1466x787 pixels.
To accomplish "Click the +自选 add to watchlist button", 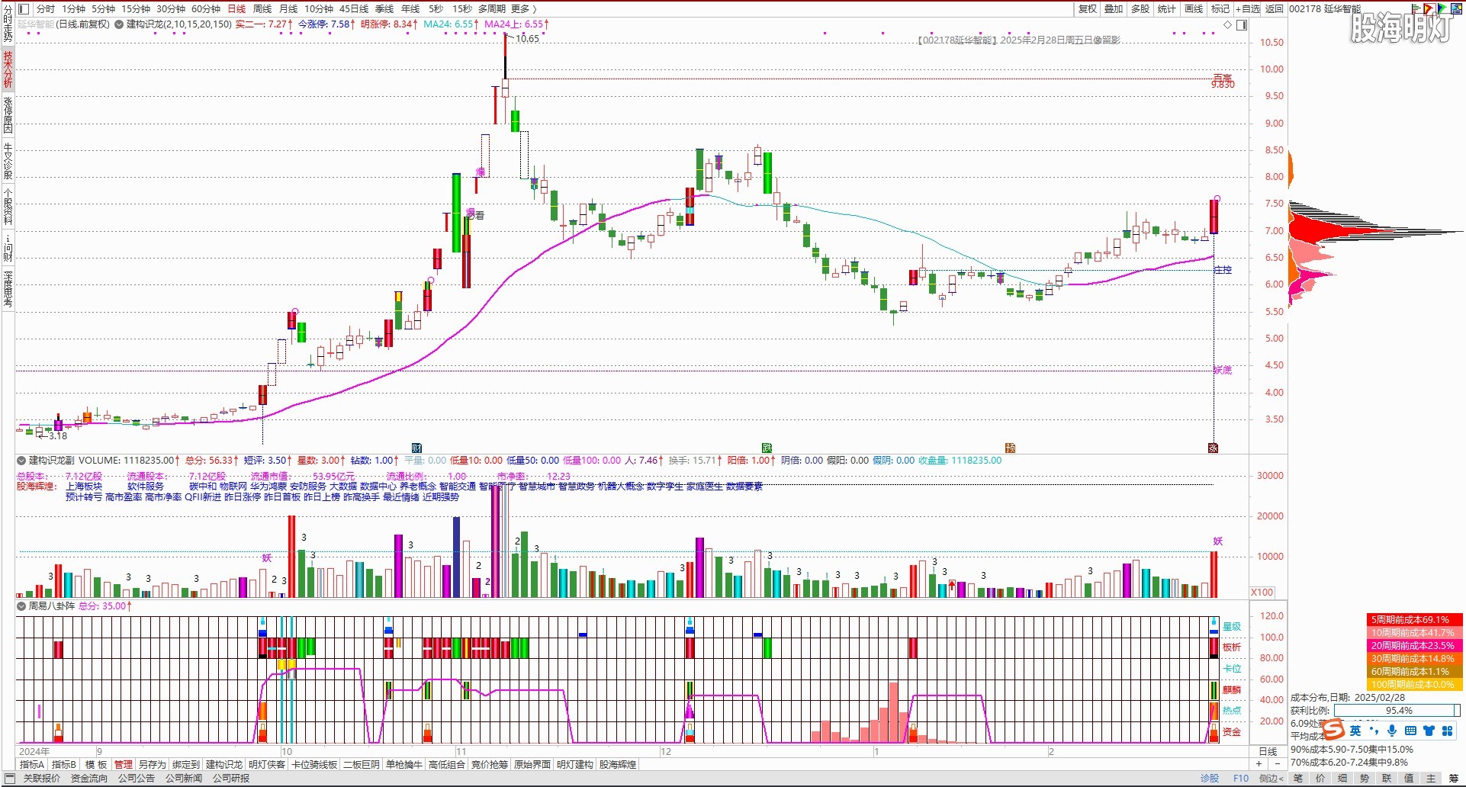I will tap(1248, 9).
